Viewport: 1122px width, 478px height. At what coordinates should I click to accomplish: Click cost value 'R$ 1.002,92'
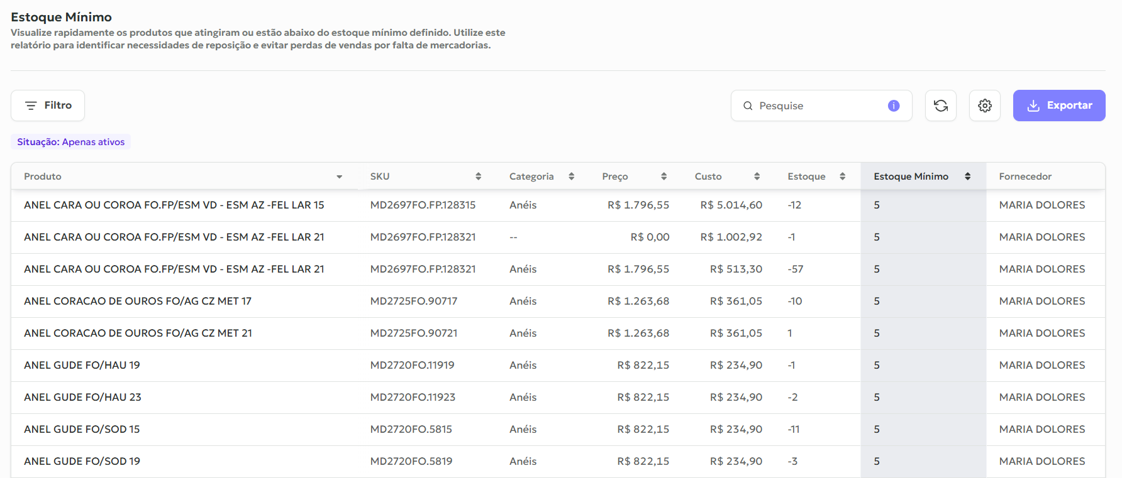(x=731, y=237)
